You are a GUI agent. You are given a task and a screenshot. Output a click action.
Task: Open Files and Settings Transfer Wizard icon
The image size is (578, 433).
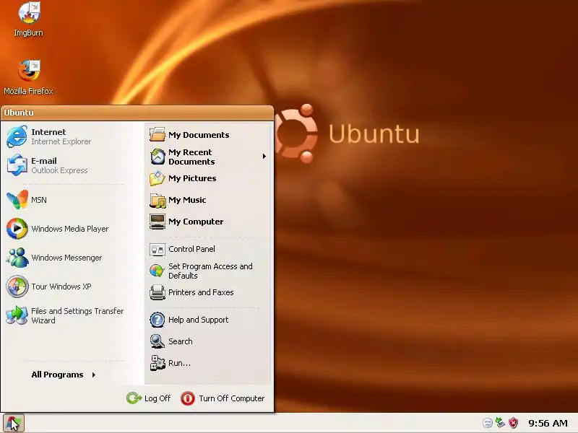click(17, 315)
